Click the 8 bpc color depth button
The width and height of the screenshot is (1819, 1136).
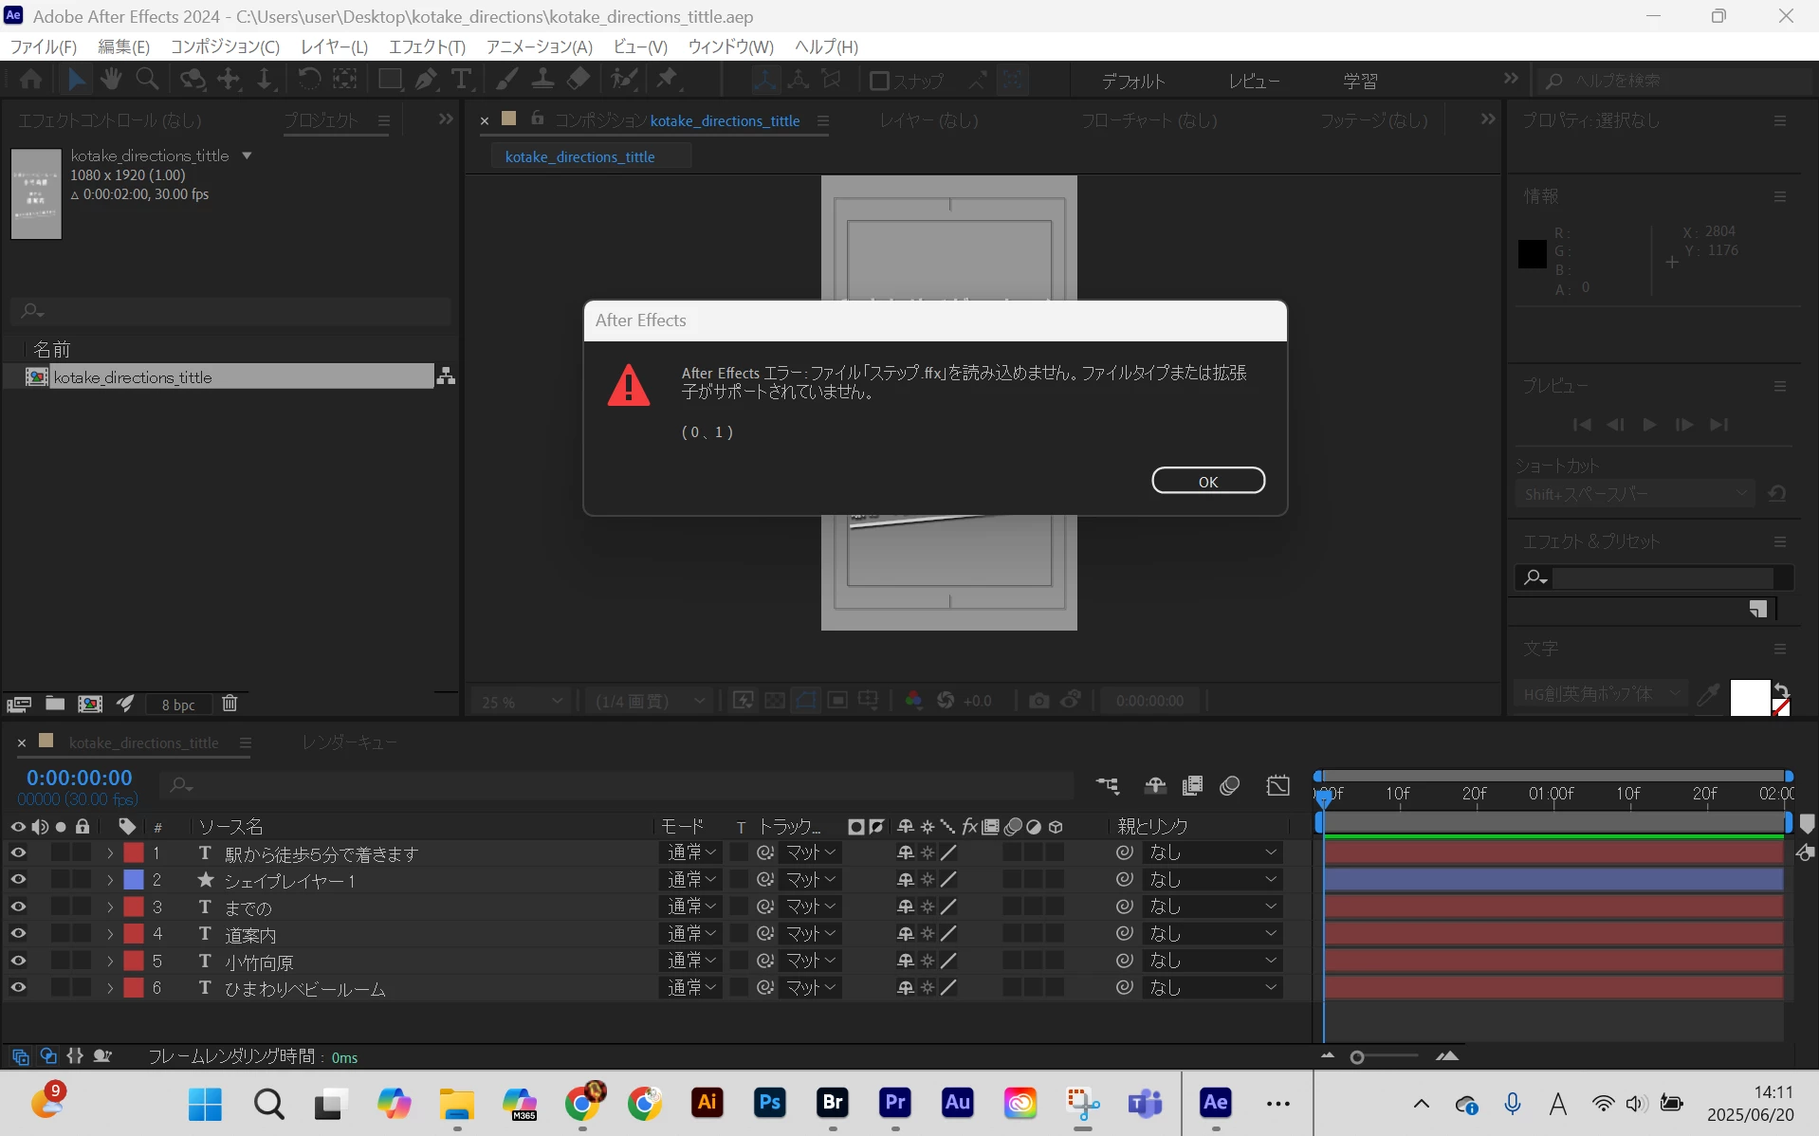[177, 705]
